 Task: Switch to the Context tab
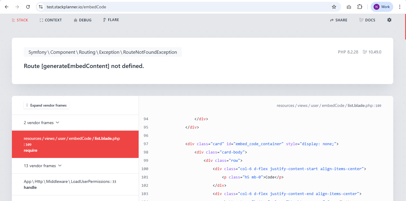(x=51, y=20)
